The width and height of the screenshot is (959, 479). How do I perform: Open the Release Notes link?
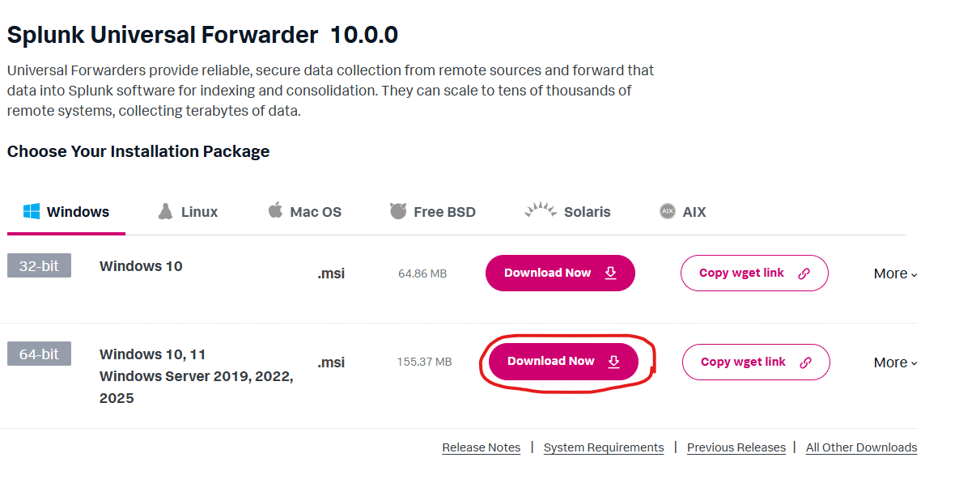coord(482,447)
